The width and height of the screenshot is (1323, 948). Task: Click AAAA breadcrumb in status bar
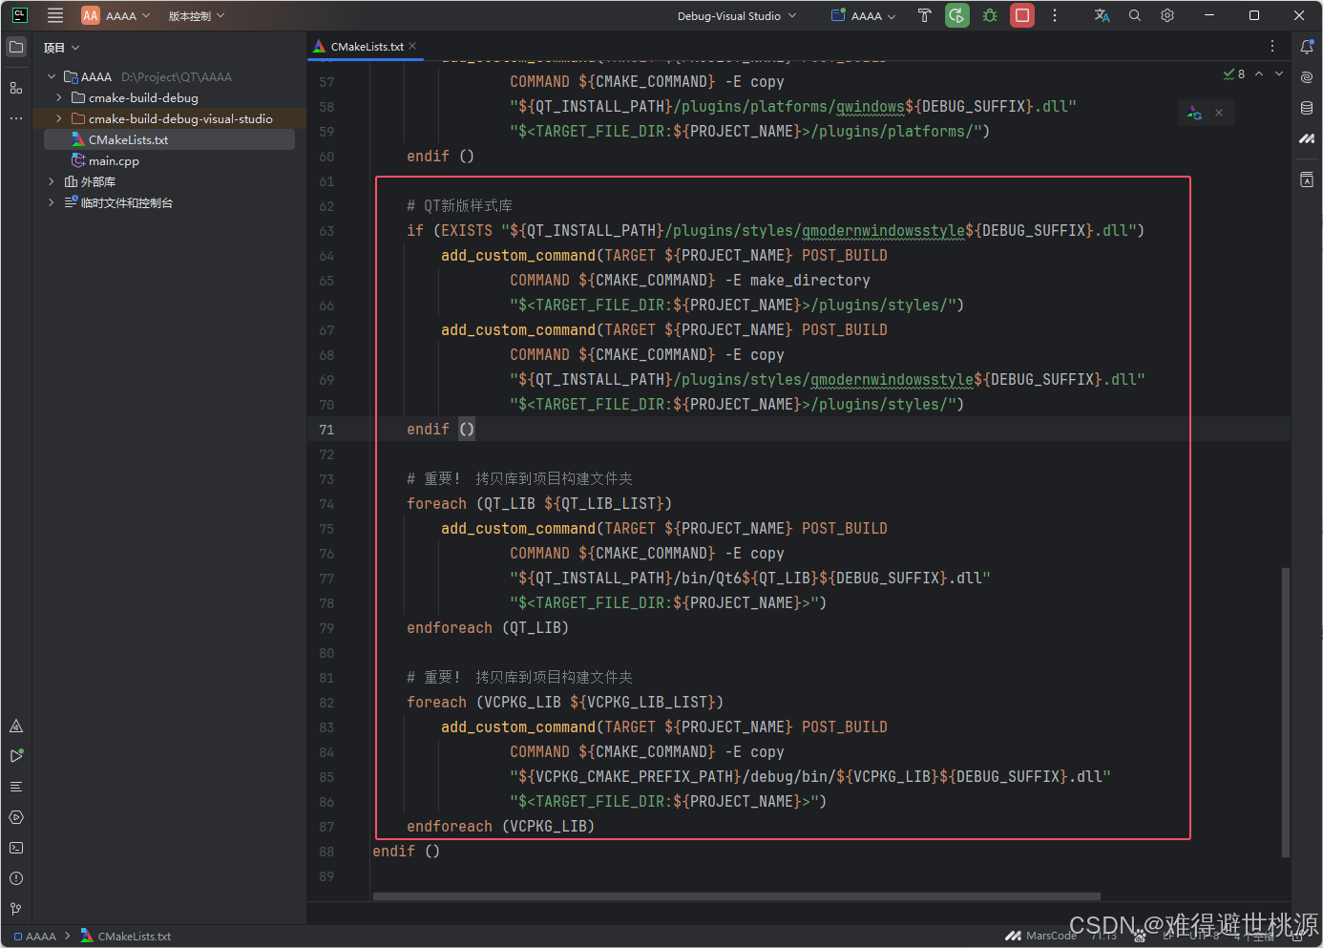35,937
